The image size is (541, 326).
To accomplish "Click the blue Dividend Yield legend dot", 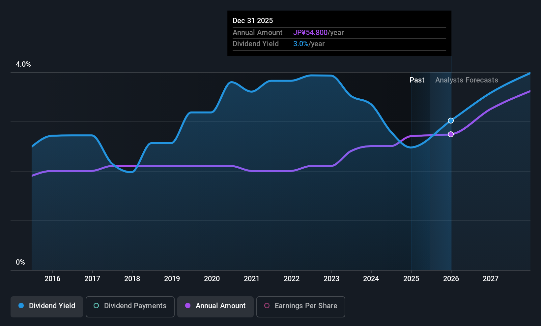I will tap(21, 306).
